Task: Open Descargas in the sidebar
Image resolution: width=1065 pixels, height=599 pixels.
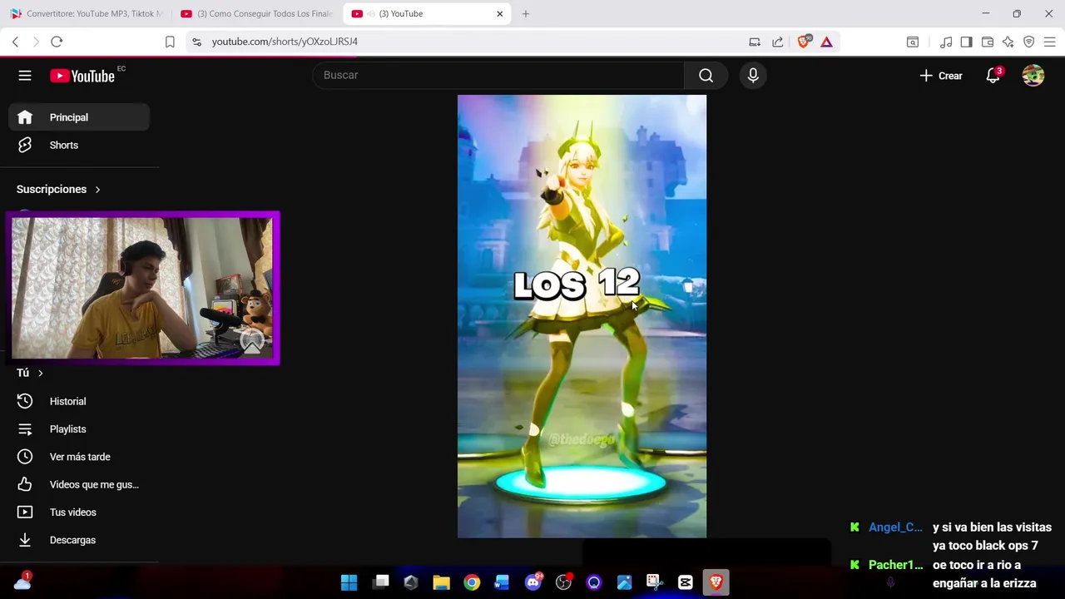Action: (x=79, y=540)
